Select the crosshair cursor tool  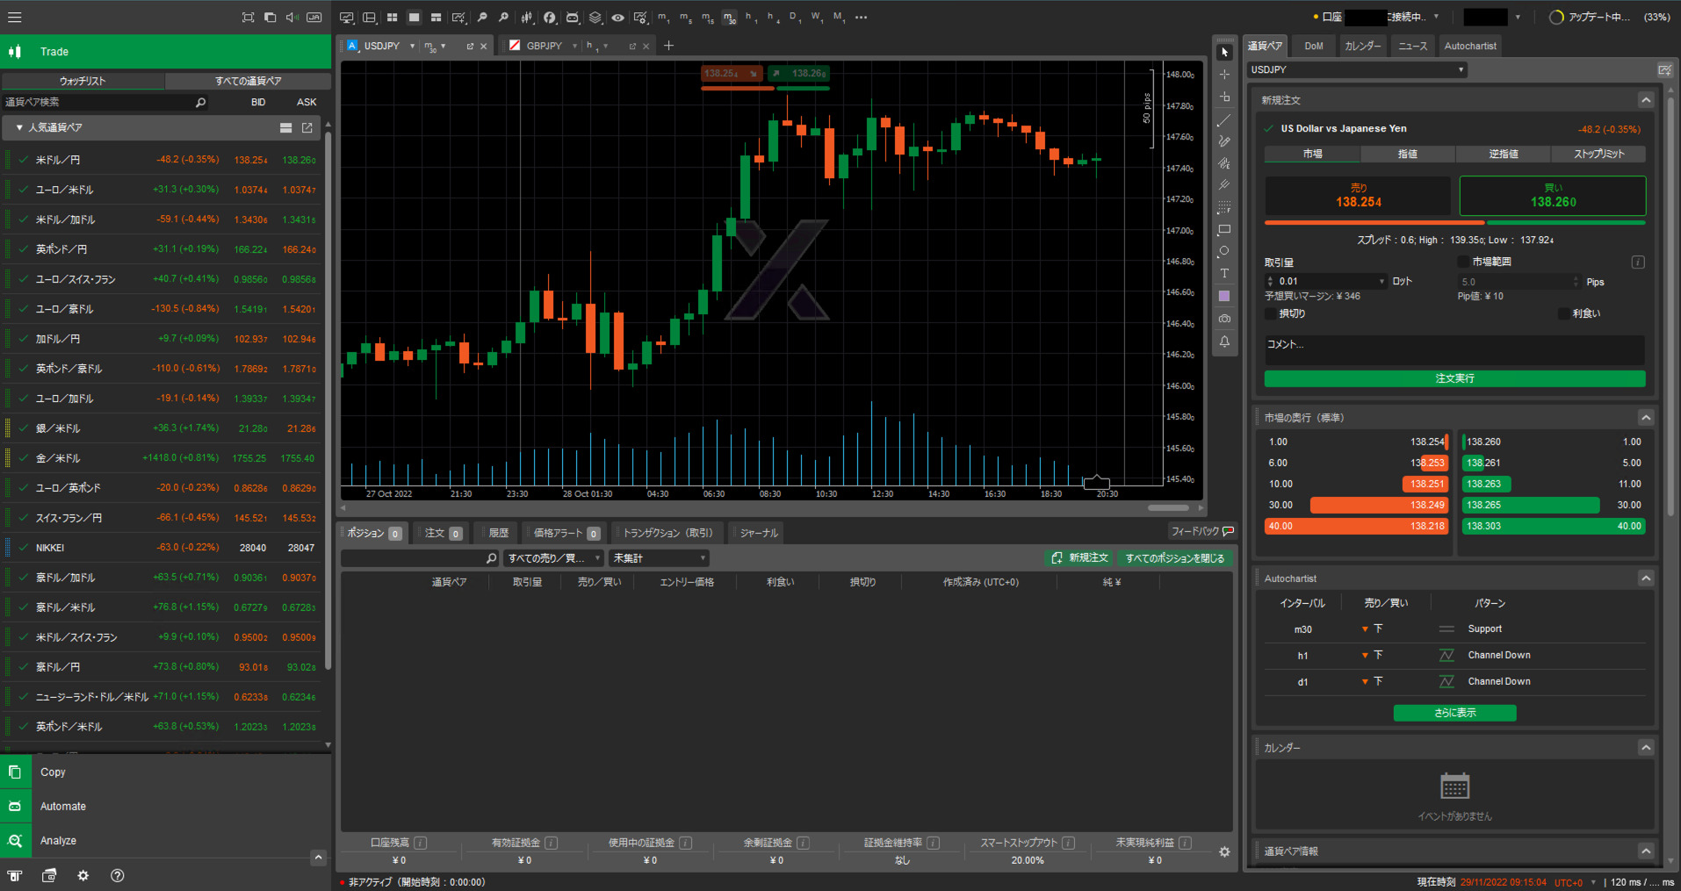click(1224, 75)
